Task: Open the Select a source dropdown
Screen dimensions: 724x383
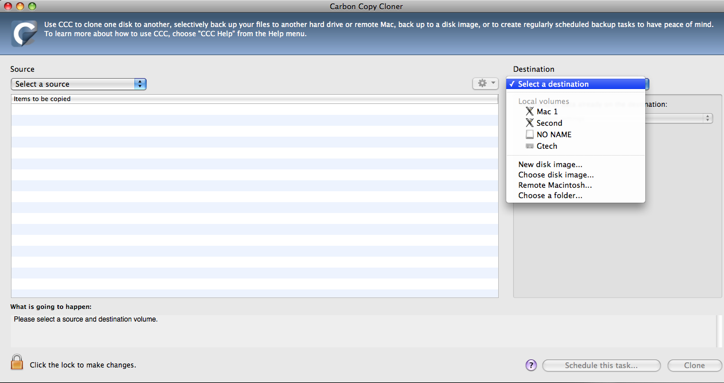Action: [79, 84]
